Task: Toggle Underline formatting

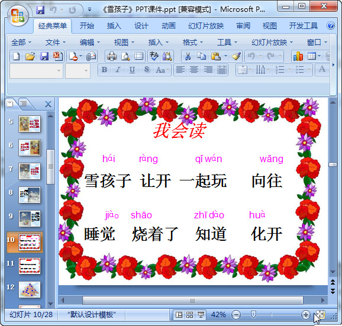Action: [x=132, y=70]
